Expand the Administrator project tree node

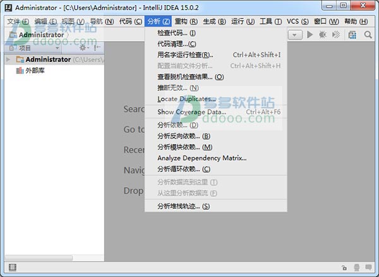[8, 59]
